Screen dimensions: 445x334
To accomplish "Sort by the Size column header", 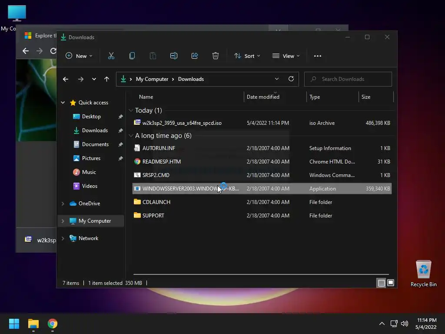I will pyautogui.click(x=376, y=97).
